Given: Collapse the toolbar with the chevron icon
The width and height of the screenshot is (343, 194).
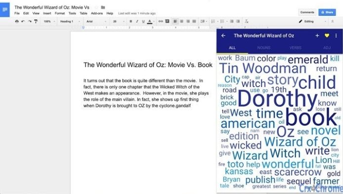Looking at the screenshot, I should [333, 21].
